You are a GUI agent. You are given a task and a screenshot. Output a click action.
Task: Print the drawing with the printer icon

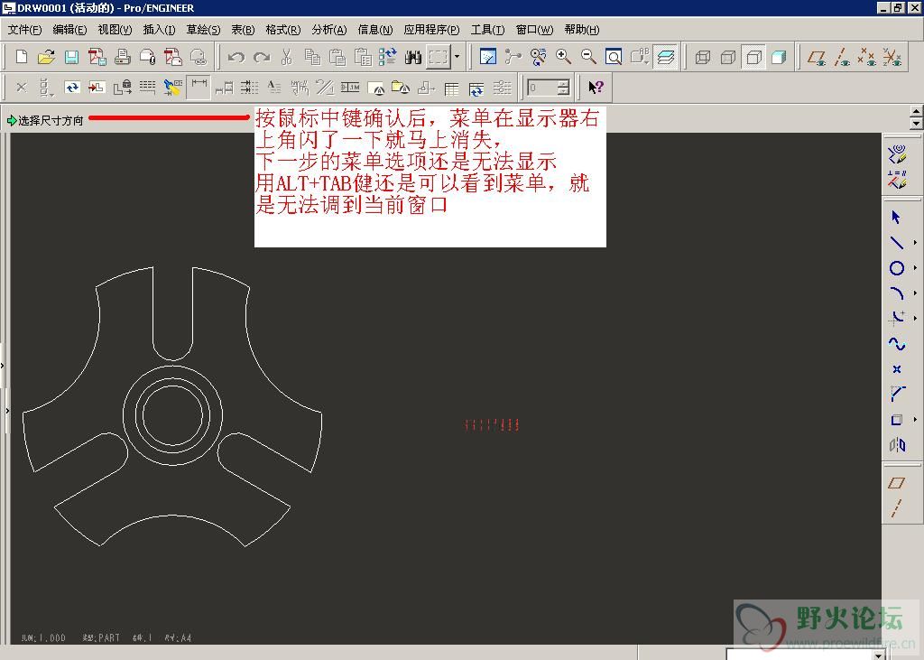pos(122,57)
